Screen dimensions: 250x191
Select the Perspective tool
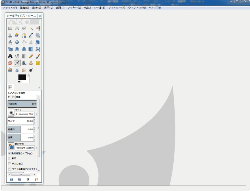(x=24, y=49)
